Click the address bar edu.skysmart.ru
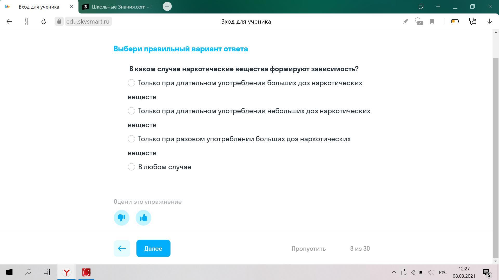 pos(88,22)
